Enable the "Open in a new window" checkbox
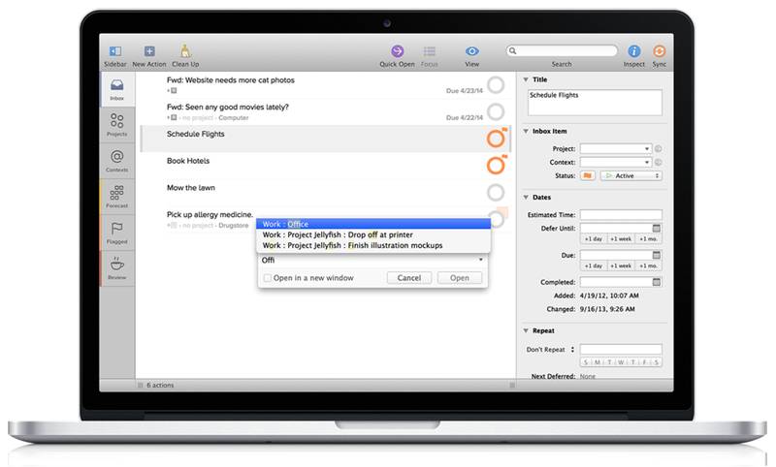 coord(268,278)
